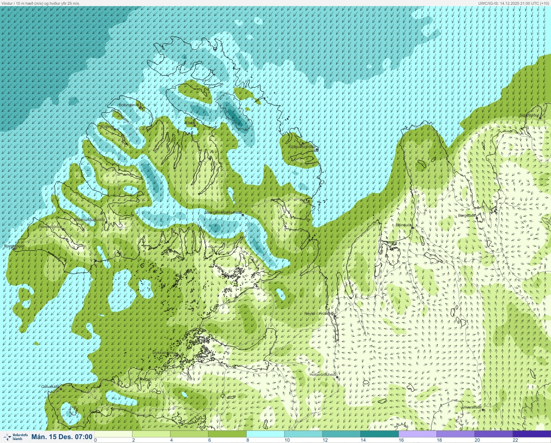This screenshot has width=551, height=443.
Task: Select the 20–22 m/s violet swatch
Action: (493, 434)
